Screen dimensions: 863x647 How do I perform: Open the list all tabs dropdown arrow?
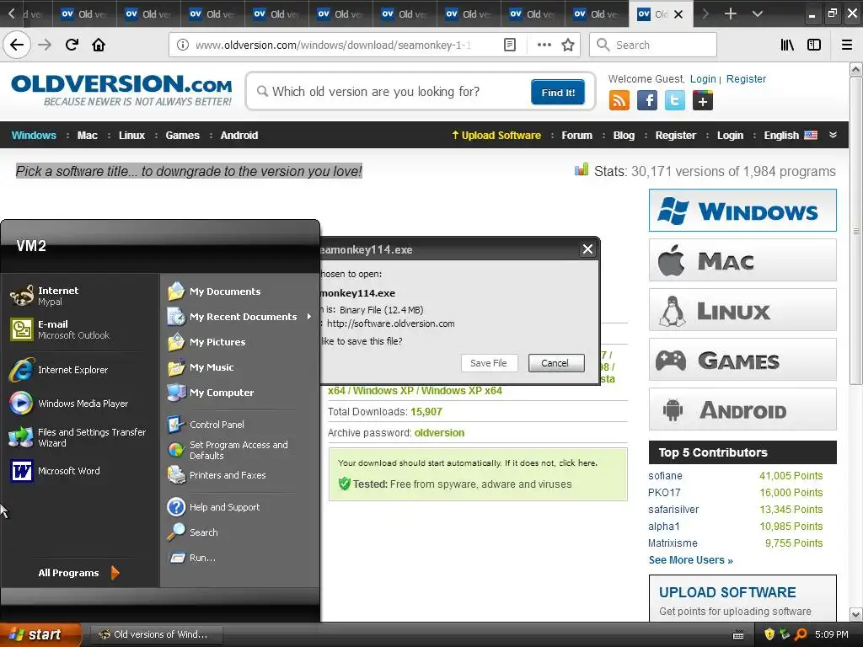click(x=758, y=13)
